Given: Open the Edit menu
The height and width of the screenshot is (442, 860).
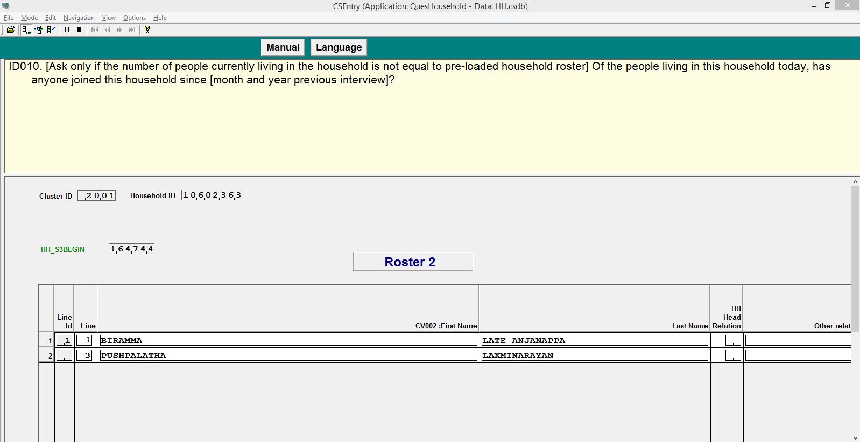Looking at the screenshot, I should (x=51, y=18).
